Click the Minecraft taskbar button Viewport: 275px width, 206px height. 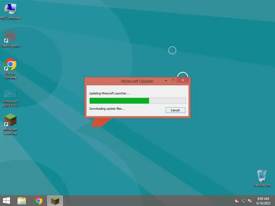(55, 201)
